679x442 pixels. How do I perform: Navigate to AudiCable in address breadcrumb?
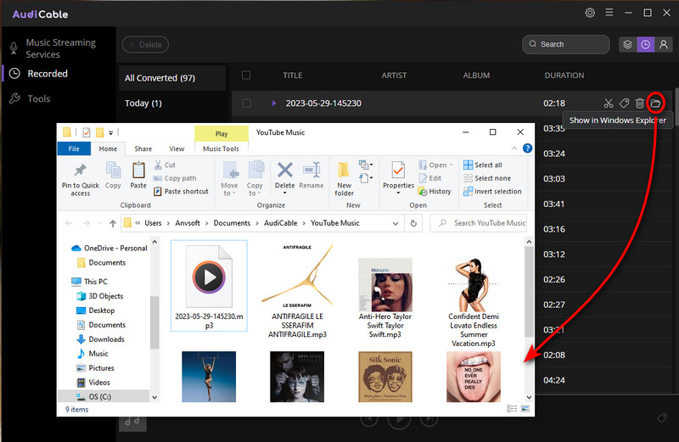[281, 223]
